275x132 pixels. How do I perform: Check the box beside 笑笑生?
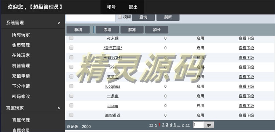(x=71, y=77)
